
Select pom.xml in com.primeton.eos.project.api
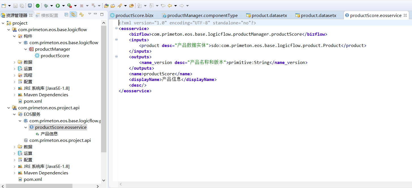(33, 180)
